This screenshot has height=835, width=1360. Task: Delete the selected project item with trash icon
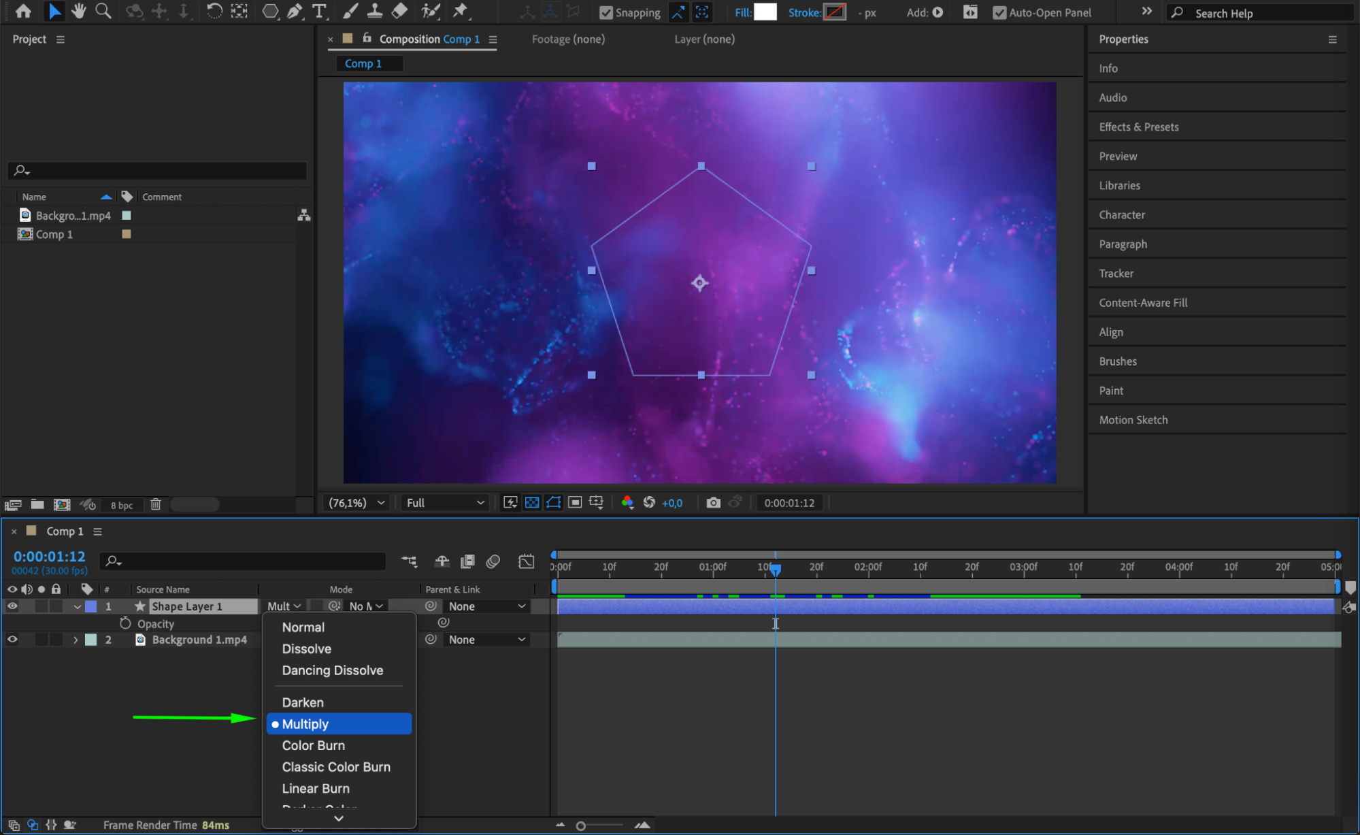[156, 504]
